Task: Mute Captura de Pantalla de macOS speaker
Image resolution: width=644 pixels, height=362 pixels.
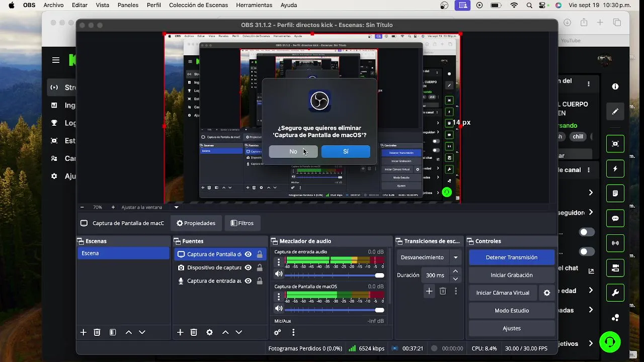Action: coord(279,309)
